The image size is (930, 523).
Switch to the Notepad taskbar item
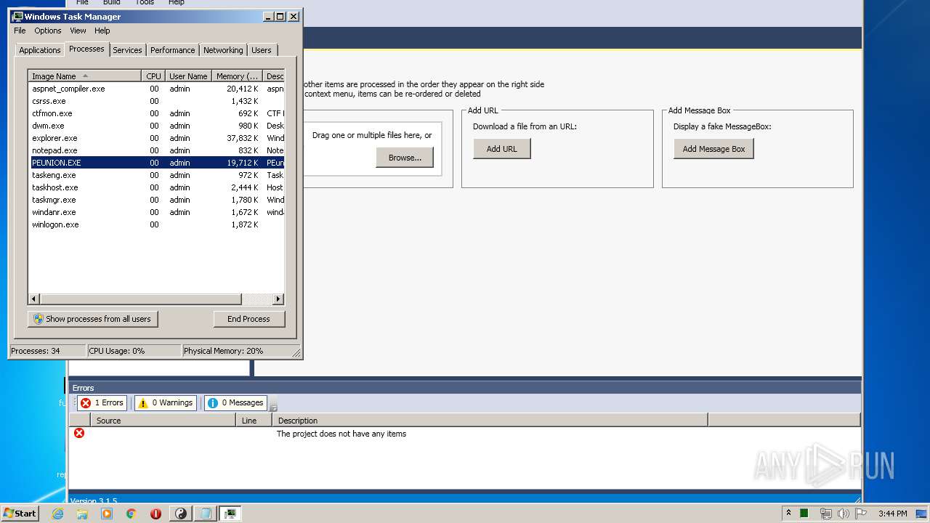206,514
